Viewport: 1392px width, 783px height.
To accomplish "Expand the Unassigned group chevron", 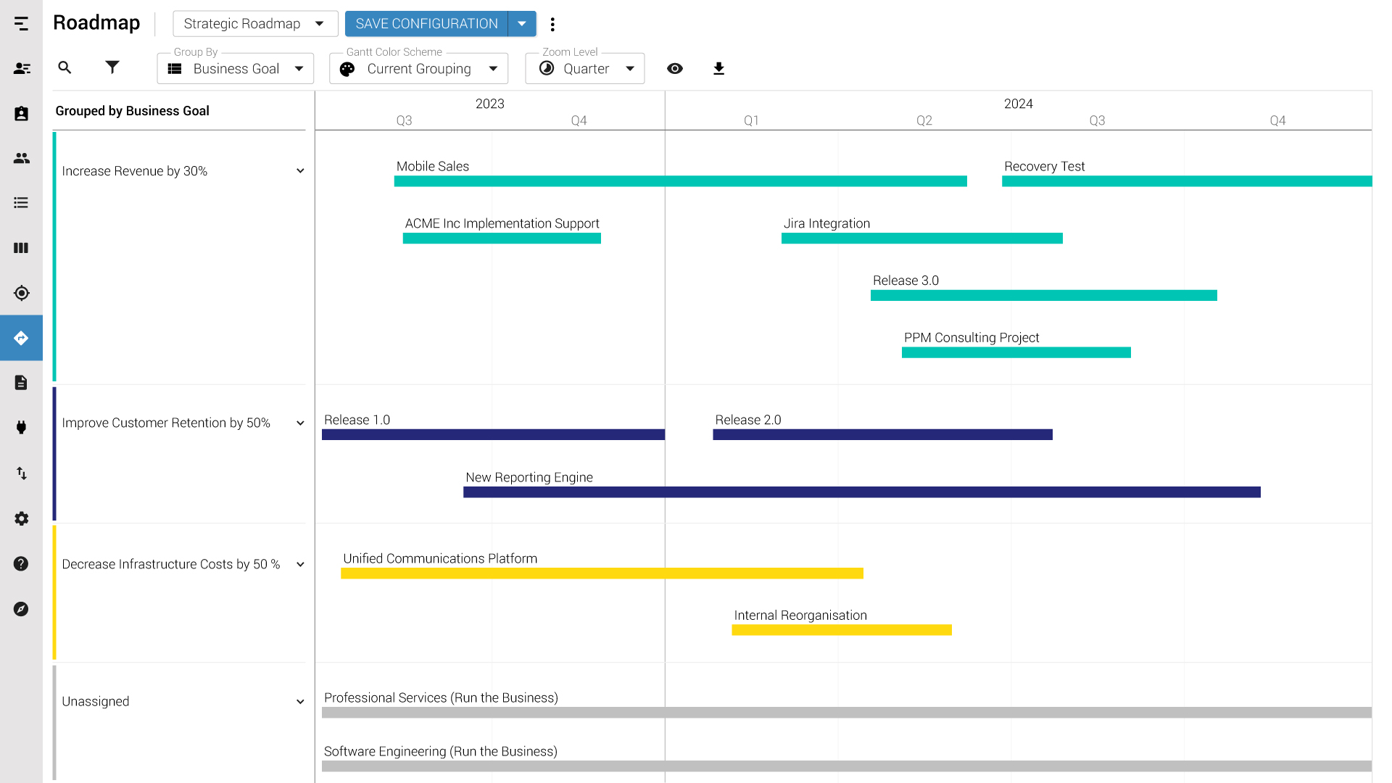I will pos(300,701).
